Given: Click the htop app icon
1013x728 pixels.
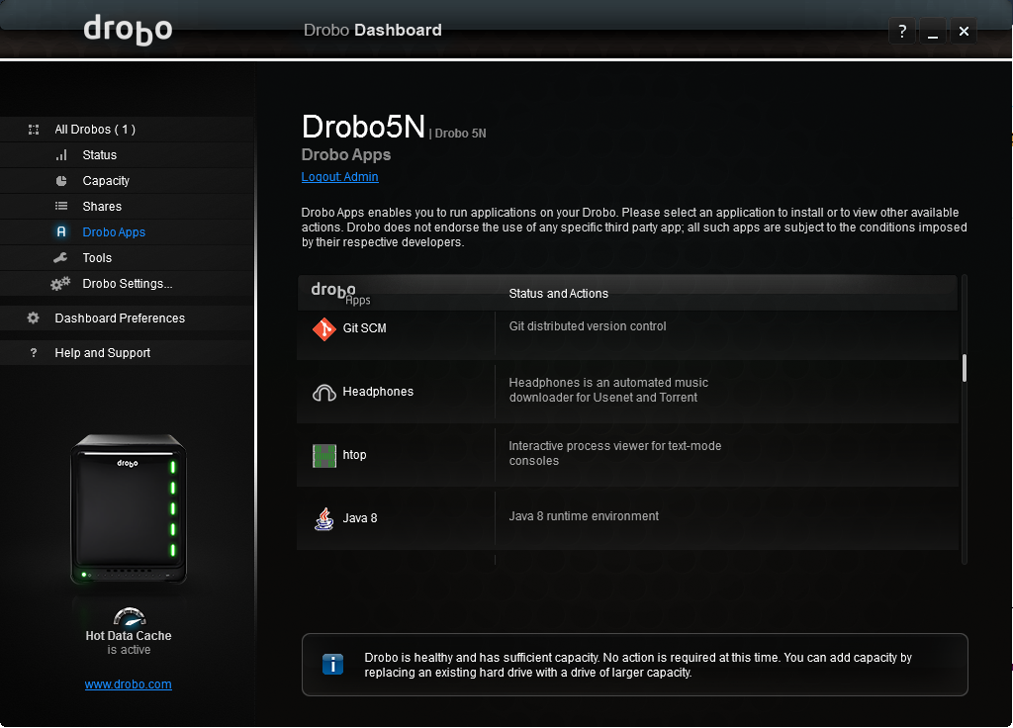Looking at the screenshot, I should (x=324, y=456).
